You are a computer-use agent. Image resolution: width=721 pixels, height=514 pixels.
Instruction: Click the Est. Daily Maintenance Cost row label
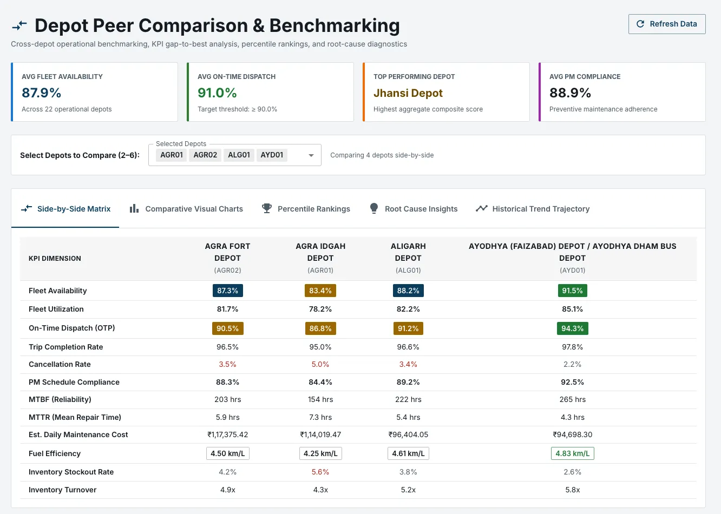pos(78,434)
